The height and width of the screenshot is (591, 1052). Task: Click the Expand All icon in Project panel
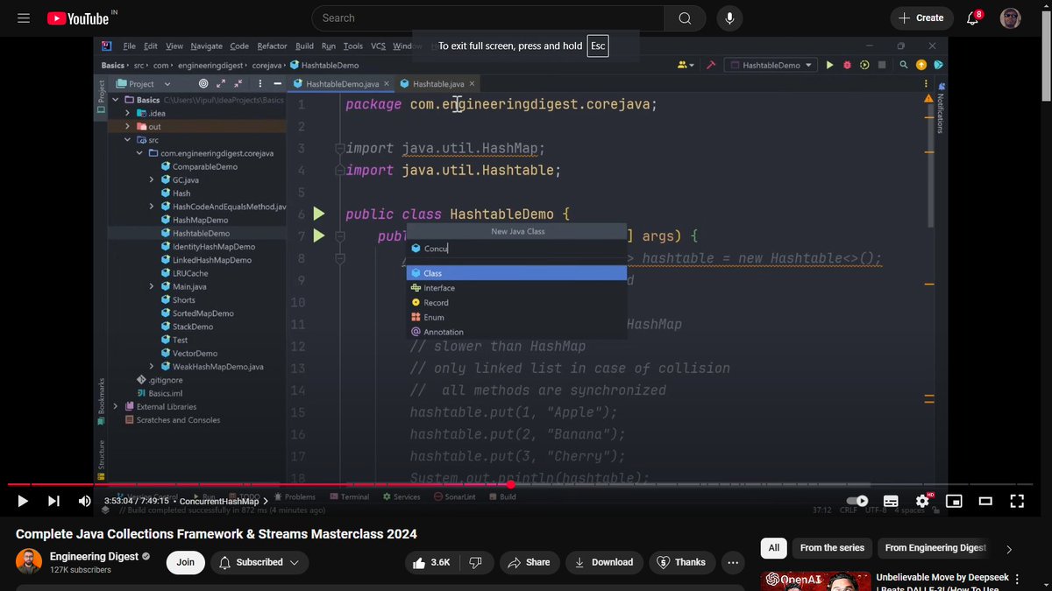[x=222, y=84]
